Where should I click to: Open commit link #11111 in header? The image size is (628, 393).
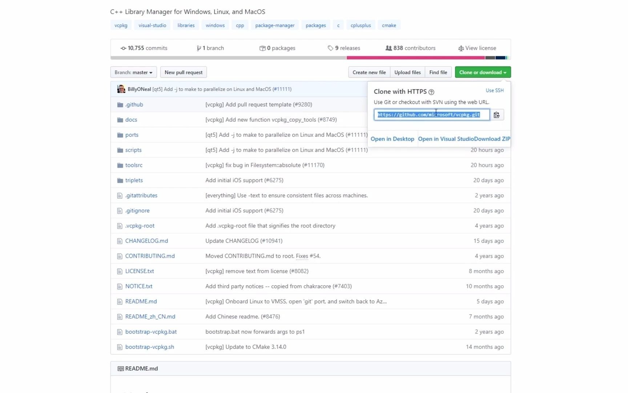tap(282, 90)
